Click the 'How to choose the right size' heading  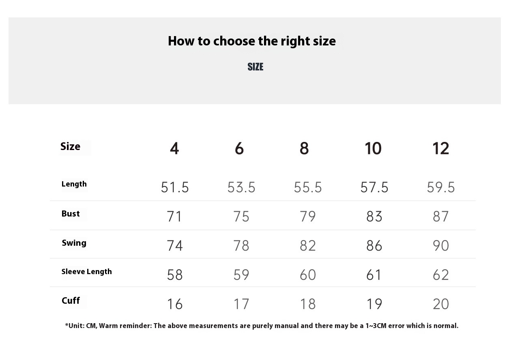point(252,41)
